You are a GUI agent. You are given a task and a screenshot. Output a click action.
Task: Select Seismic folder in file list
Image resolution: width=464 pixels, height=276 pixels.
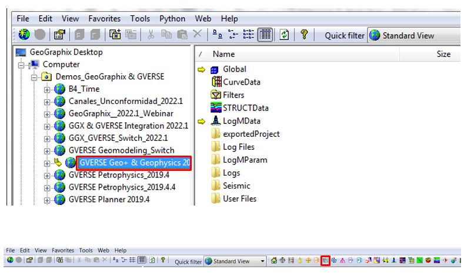(x=236, y=186)
